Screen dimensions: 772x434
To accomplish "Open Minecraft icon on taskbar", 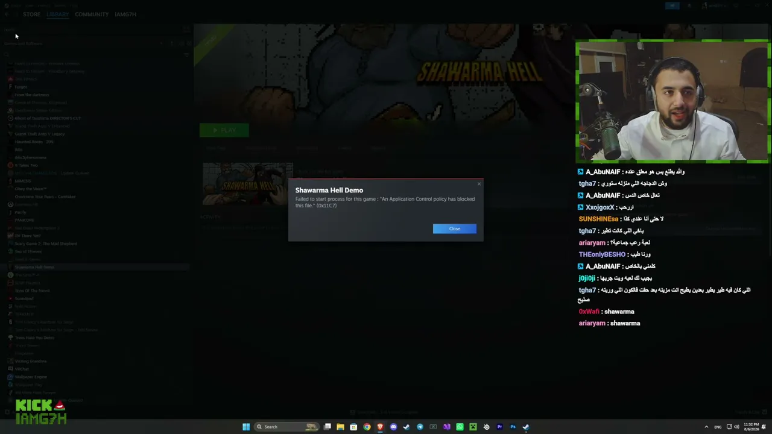I will click(473, 427).
